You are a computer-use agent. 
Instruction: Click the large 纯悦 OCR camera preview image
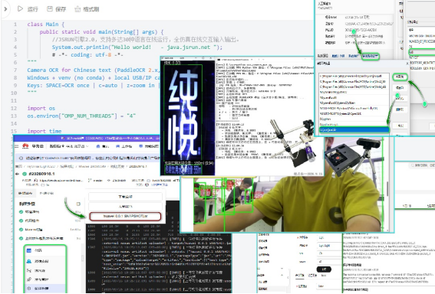pyautogui.click(x=187, y=118)
